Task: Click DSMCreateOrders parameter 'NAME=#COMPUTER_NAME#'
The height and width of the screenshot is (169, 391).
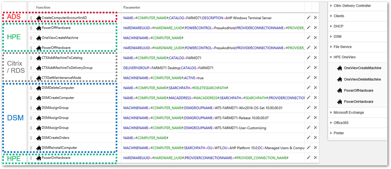Action: click(x=146, y=138)
